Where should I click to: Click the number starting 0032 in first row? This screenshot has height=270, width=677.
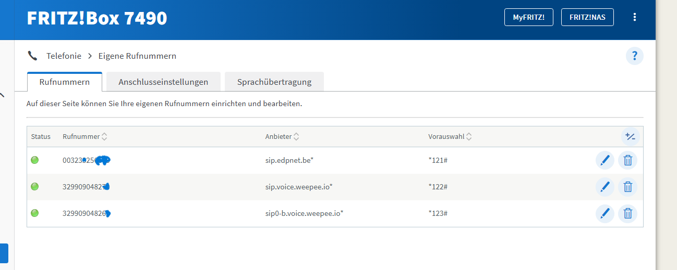[x=86, y=160]
